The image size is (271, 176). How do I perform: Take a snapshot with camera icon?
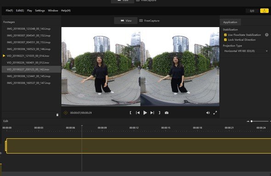[167, 113]
